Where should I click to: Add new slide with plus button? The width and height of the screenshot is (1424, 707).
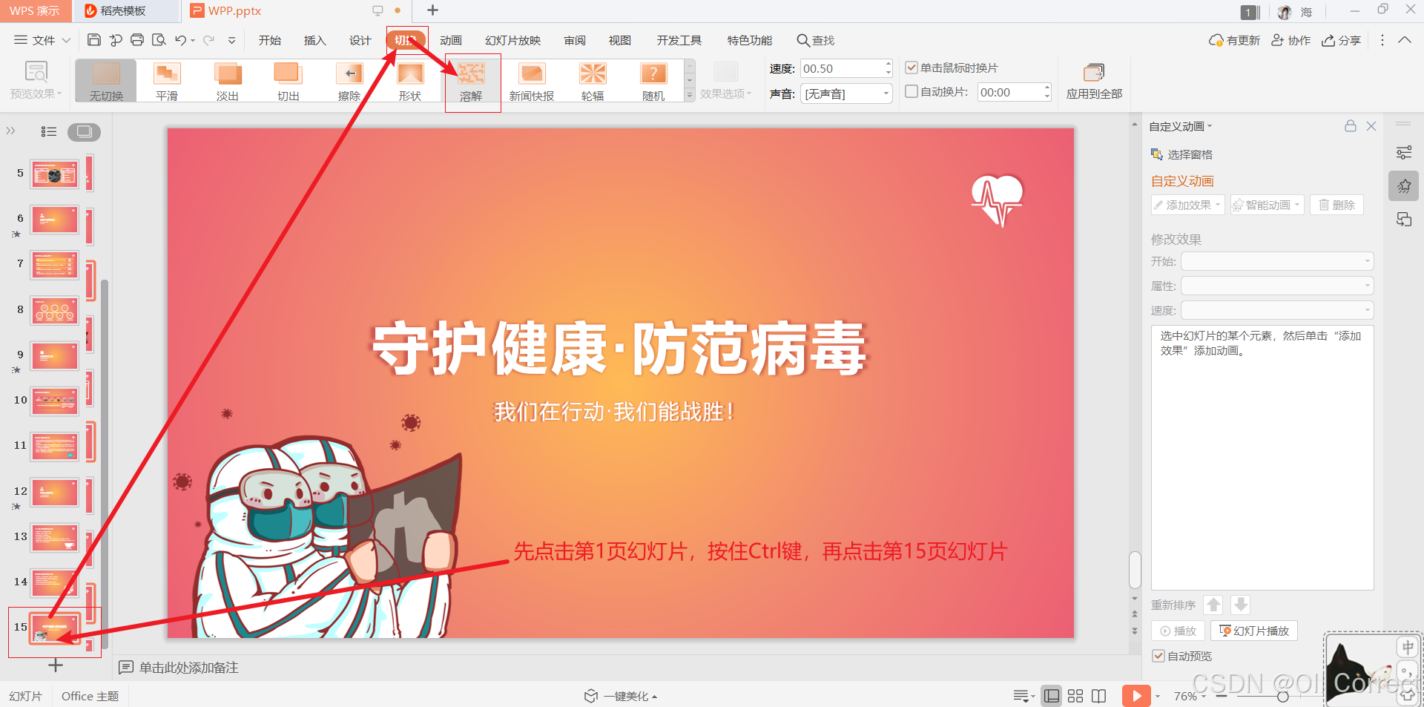pyautogui.click(x=56, y=665)
